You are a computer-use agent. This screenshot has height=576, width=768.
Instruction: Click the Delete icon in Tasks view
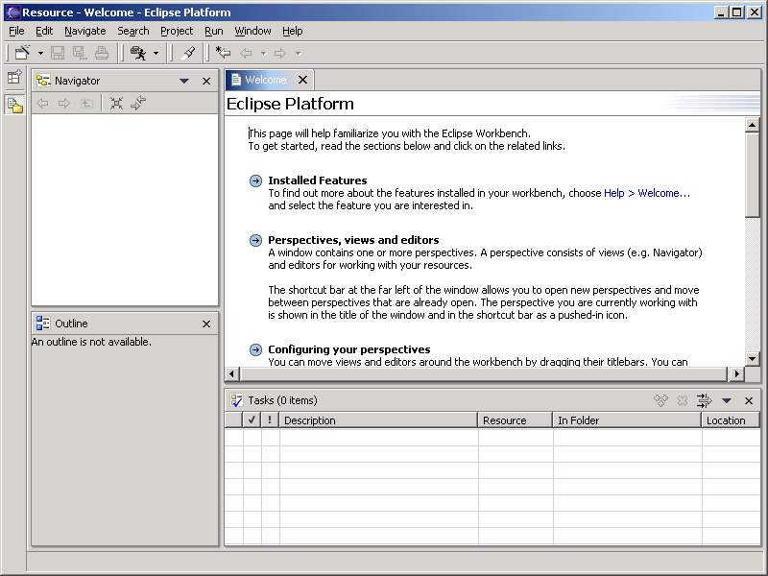[x=682, y=400]
